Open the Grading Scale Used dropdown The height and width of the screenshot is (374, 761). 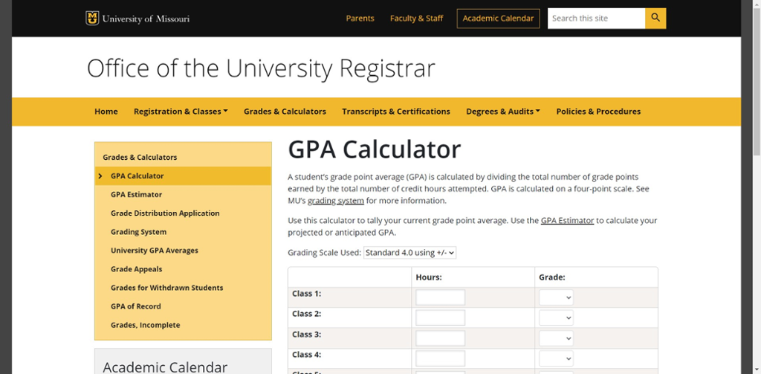click(409, 253)
